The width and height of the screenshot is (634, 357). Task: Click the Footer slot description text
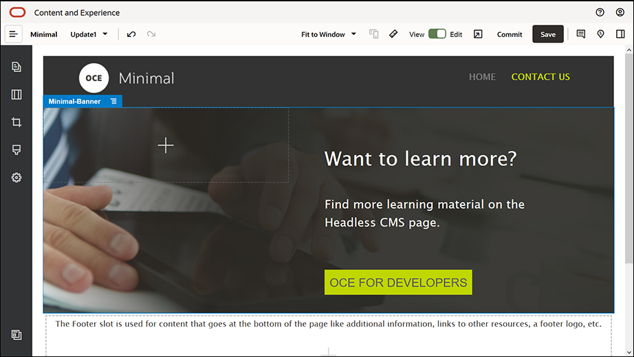[x=328, y=324]
